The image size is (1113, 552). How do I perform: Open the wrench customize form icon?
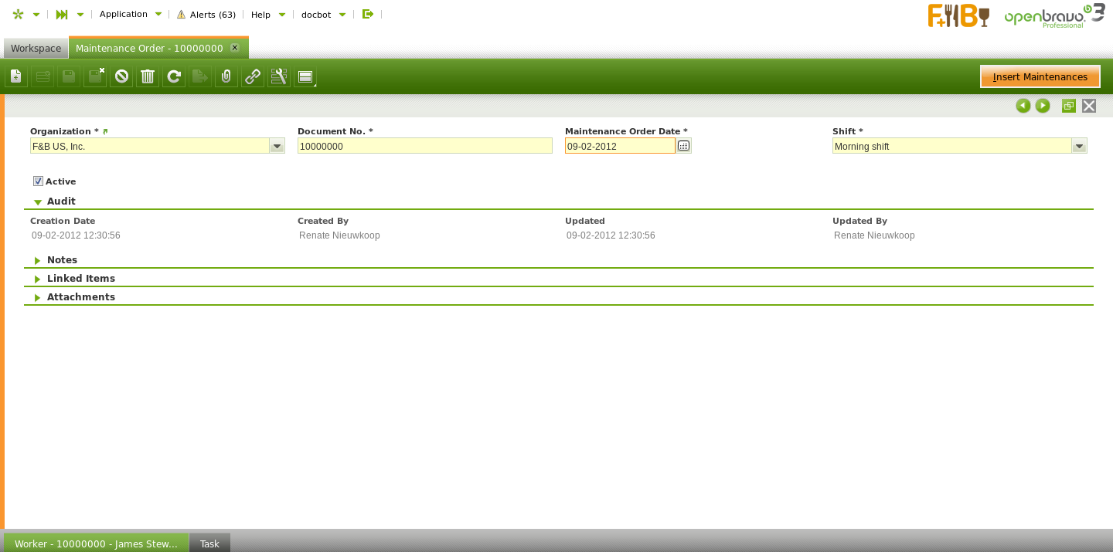[279, 76]
